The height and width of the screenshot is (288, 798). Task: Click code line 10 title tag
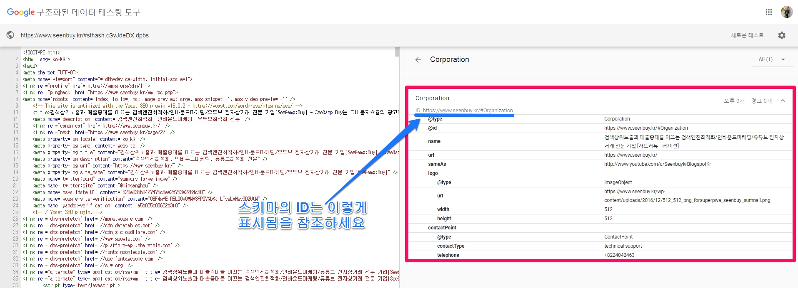pyautogui.click(x=216, y=112)
